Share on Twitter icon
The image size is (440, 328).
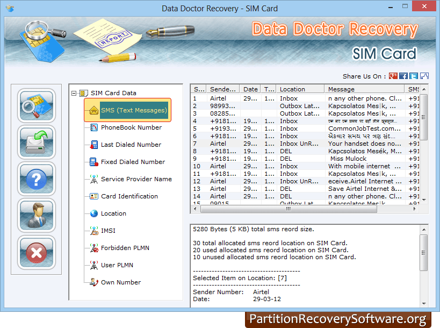[414, 76]
